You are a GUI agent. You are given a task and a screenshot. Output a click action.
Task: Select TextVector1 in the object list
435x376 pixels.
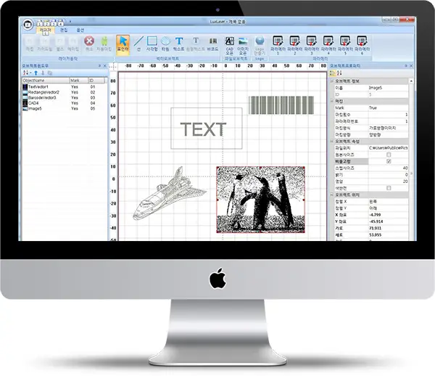38,86
